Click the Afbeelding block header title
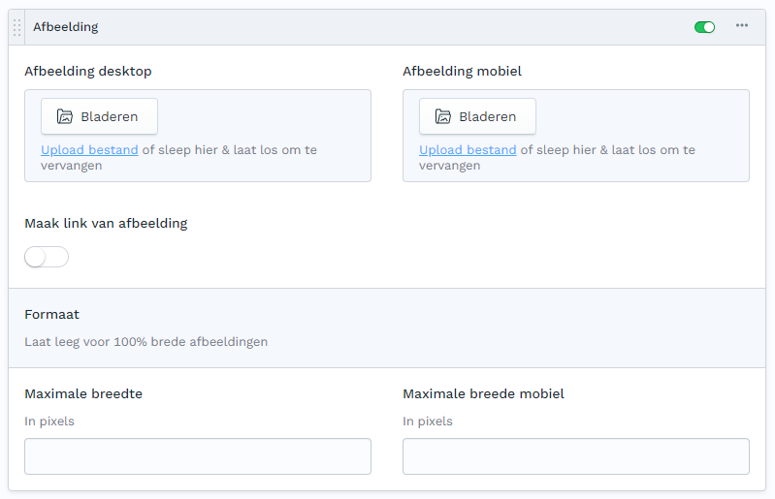Viewport: 775px width, 499px height. (x=66, y=27)
